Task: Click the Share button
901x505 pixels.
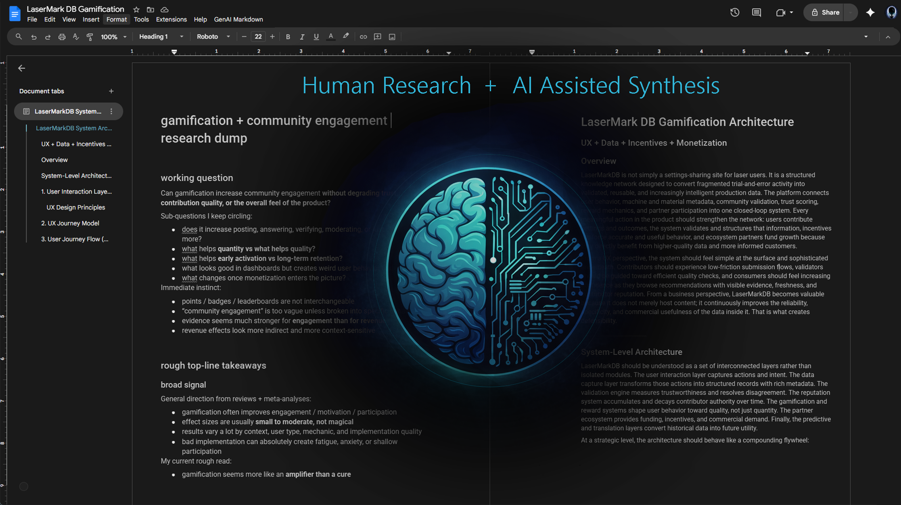Action: tap(825, 13)
